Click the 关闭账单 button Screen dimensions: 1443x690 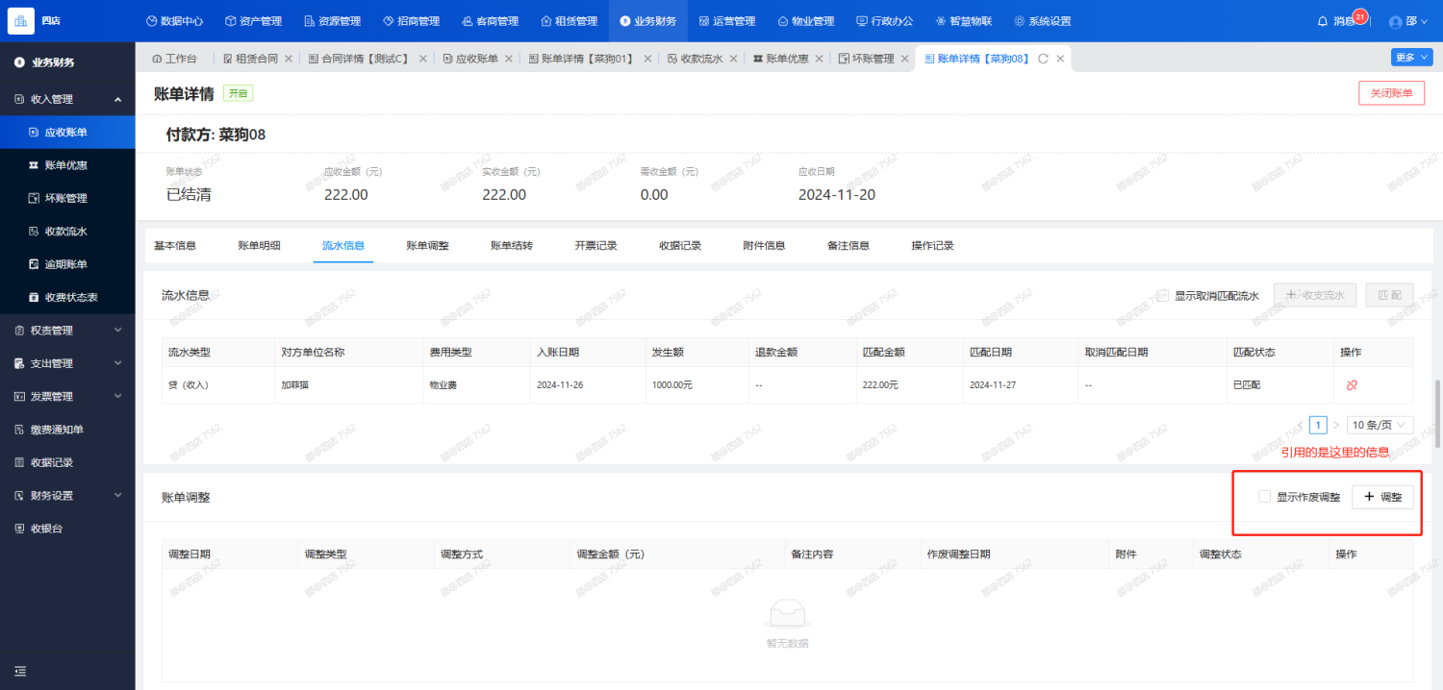(x=1391, y=93)
